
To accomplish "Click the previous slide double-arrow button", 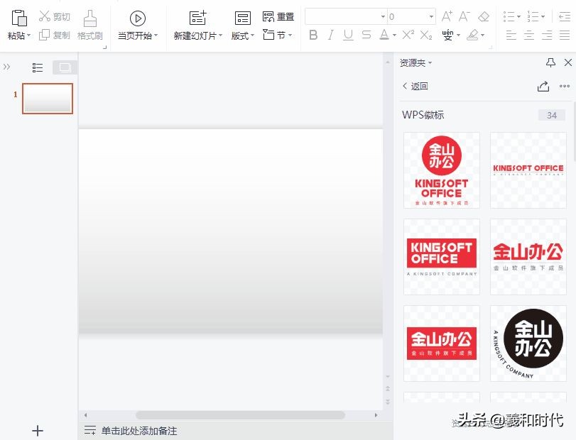I will click(x=388, y=388).
